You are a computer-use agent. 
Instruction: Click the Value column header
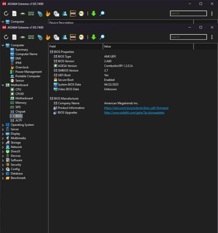(x=148, y=46)
